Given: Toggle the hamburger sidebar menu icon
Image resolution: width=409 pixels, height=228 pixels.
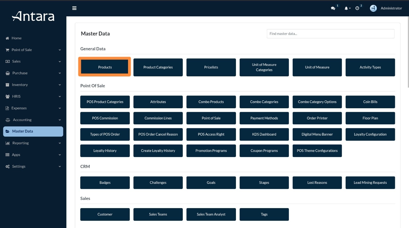Looking at the screenshot, I should (x=74, y=8).
